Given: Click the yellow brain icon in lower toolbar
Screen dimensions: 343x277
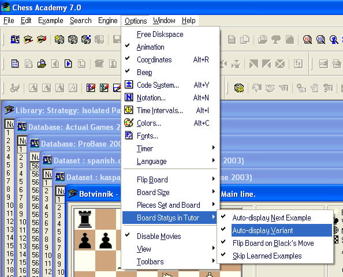Looking at the screenshot, I should tap(239, 88).
